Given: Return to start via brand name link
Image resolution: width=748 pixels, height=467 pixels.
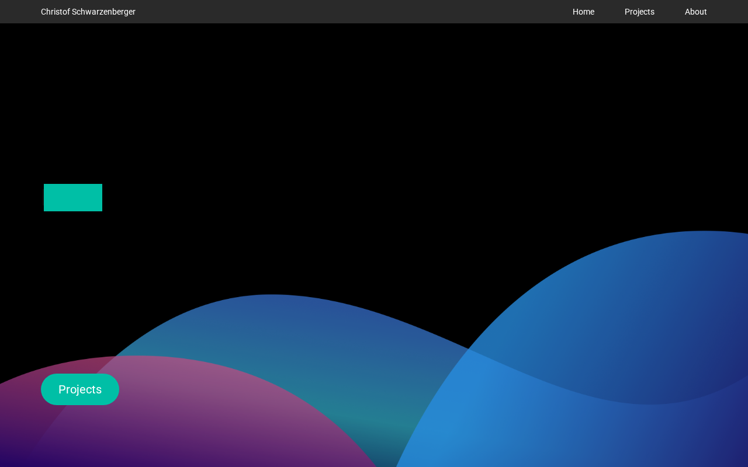Looking at the screenshot, I should click(88, 12).
